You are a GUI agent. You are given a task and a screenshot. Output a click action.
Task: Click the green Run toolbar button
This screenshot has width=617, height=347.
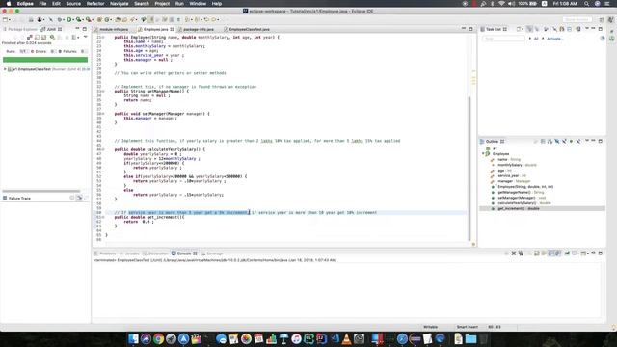click(68, 19)
